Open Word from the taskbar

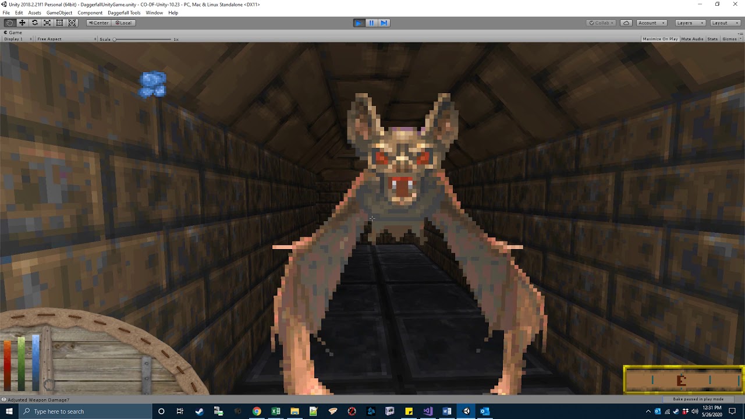point(447,411)
